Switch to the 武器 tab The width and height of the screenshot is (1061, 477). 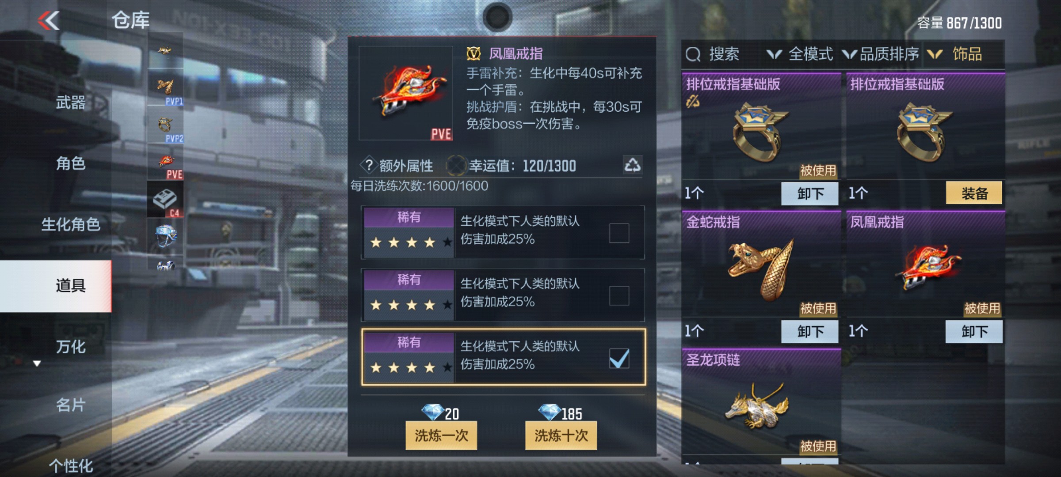point(70,102)
